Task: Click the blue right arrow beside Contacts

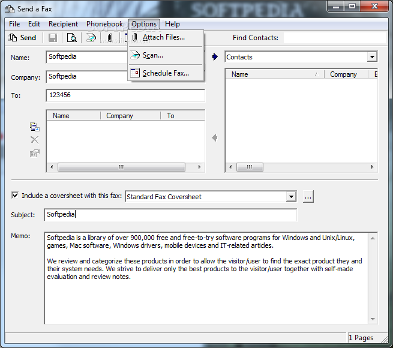Action: pyautogui.click(x=215, y=57)
